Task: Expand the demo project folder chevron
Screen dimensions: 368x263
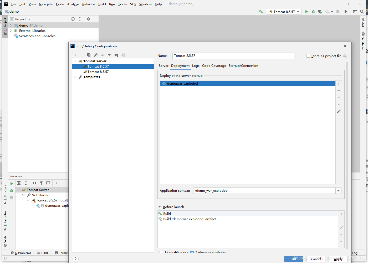Action: coord(11,26)
